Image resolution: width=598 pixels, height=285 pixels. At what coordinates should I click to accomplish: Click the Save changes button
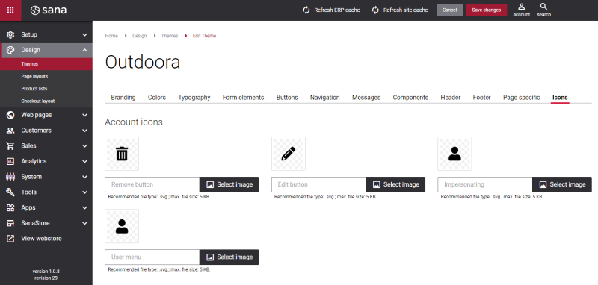pos(487,10)
